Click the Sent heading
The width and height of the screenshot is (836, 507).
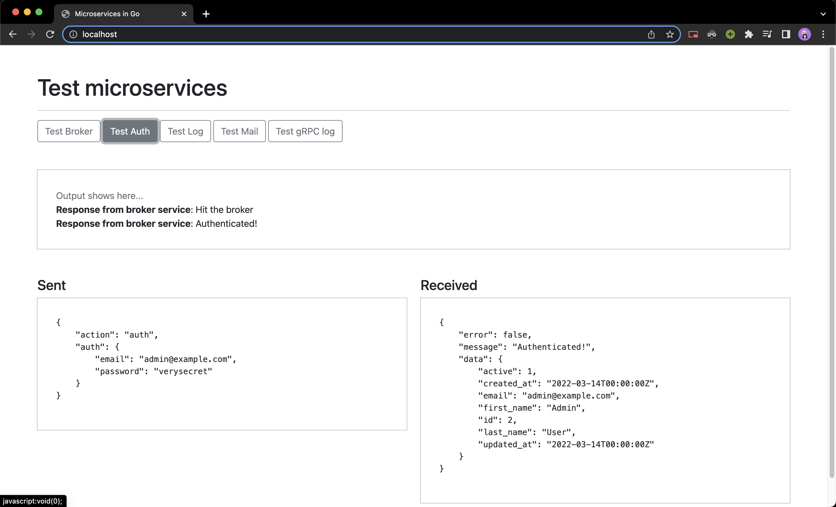pos(52,285)
